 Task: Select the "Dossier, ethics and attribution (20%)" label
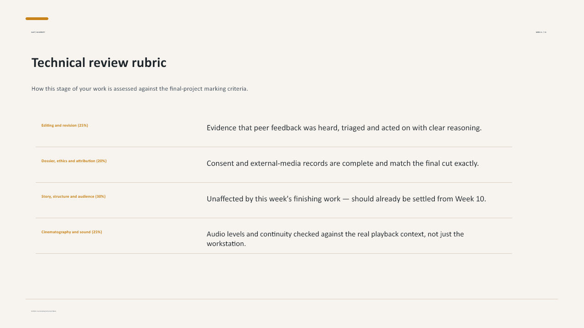74,161
